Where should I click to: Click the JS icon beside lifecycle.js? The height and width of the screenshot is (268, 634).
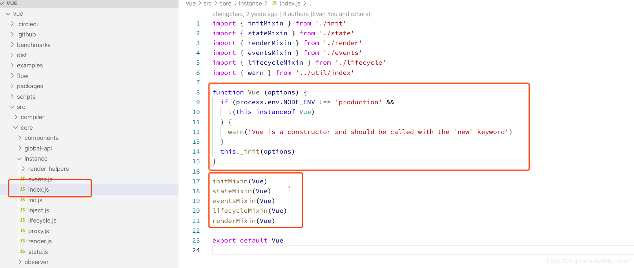tap(22, 220)
